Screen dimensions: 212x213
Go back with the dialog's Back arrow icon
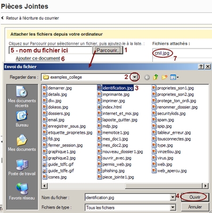147,77
